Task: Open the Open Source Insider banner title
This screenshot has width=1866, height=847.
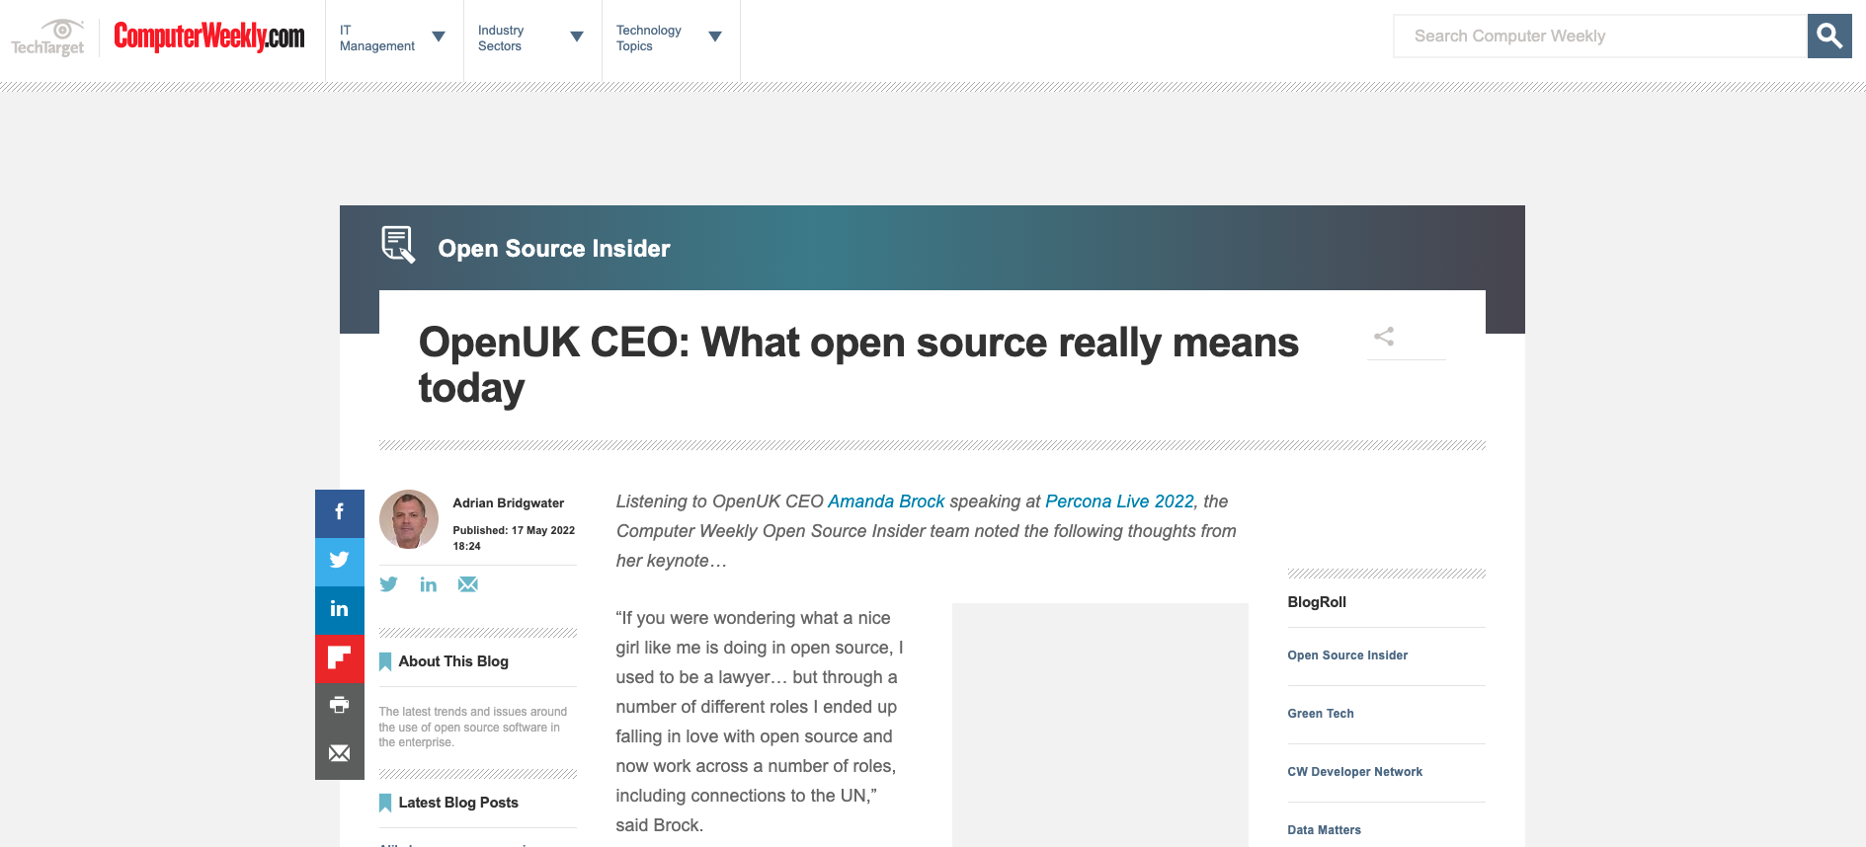Action: 554,249
